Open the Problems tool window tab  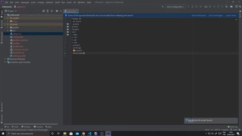pos(26,127)
